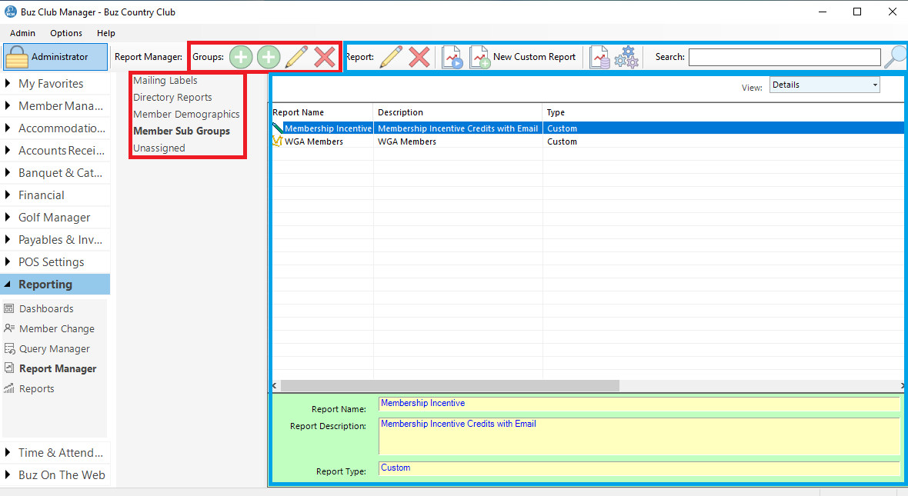Screen dimensions: 908x496
Task: Click the red X delete group icon
Action: (x=325, y=57)
